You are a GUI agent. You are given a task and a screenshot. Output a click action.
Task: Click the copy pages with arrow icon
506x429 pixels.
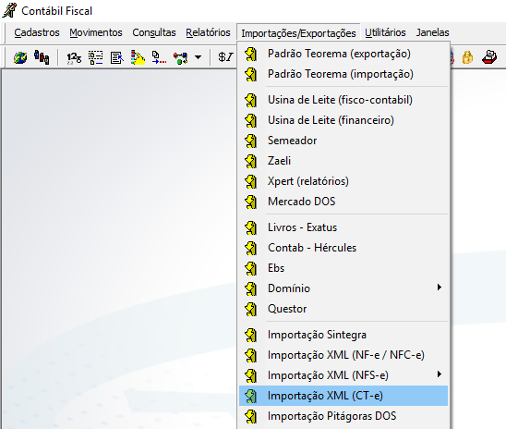coord(159,57)
